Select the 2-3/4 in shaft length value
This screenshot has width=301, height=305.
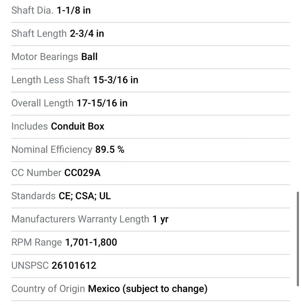87,33
